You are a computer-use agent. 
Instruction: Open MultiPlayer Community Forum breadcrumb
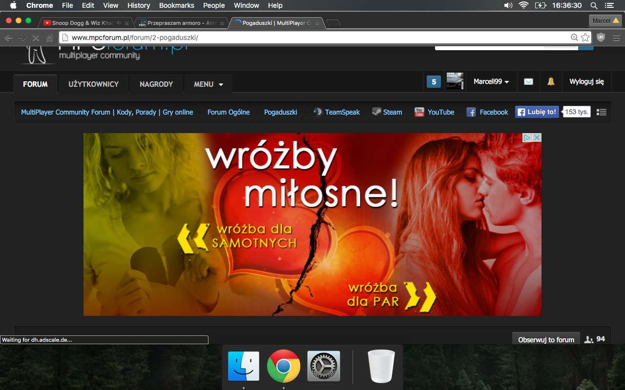tap(107, 112)
